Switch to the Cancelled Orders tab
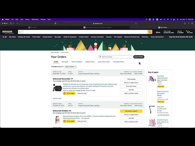195x146 pixels. 119,62
